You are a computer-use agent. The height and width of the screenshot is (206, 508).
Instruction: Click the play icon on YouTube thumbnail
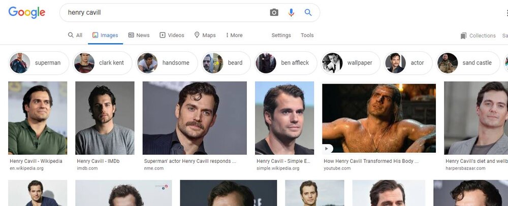coord(328,149)
